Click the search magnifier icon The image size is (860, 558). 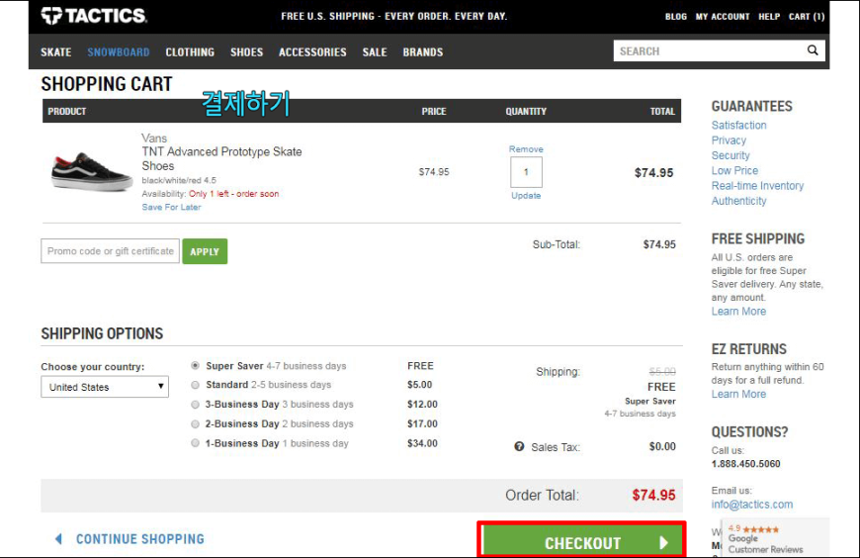(x=813, y=50)
